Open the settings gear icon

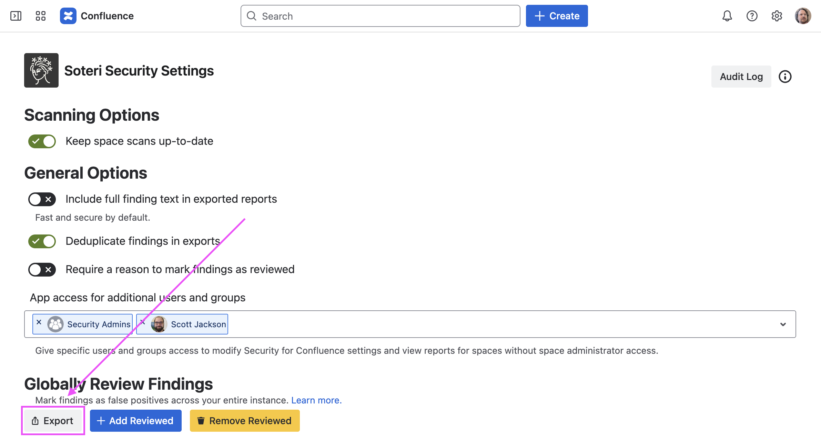click(777, 16)
